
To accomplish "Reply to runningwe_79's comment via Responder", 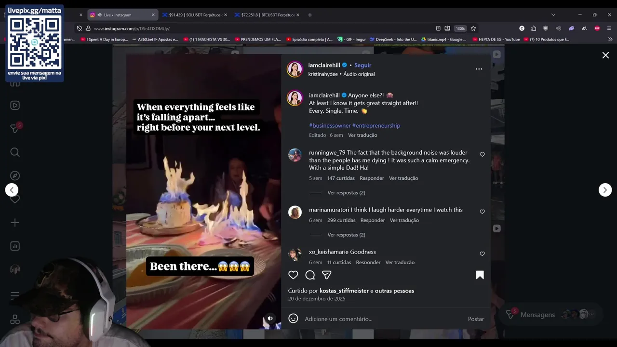I will coord(372,178).
